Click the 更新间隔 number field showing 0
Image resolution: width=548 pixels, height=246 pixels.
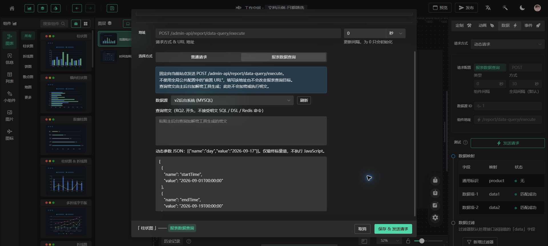pos(365,33)
